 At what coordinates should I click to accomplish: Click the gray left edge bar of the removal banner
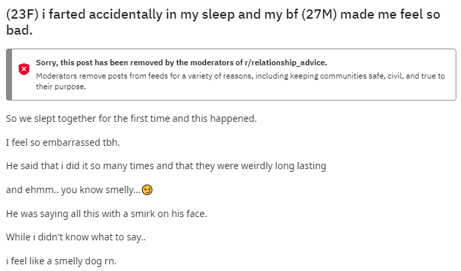(x=9, y=75)
